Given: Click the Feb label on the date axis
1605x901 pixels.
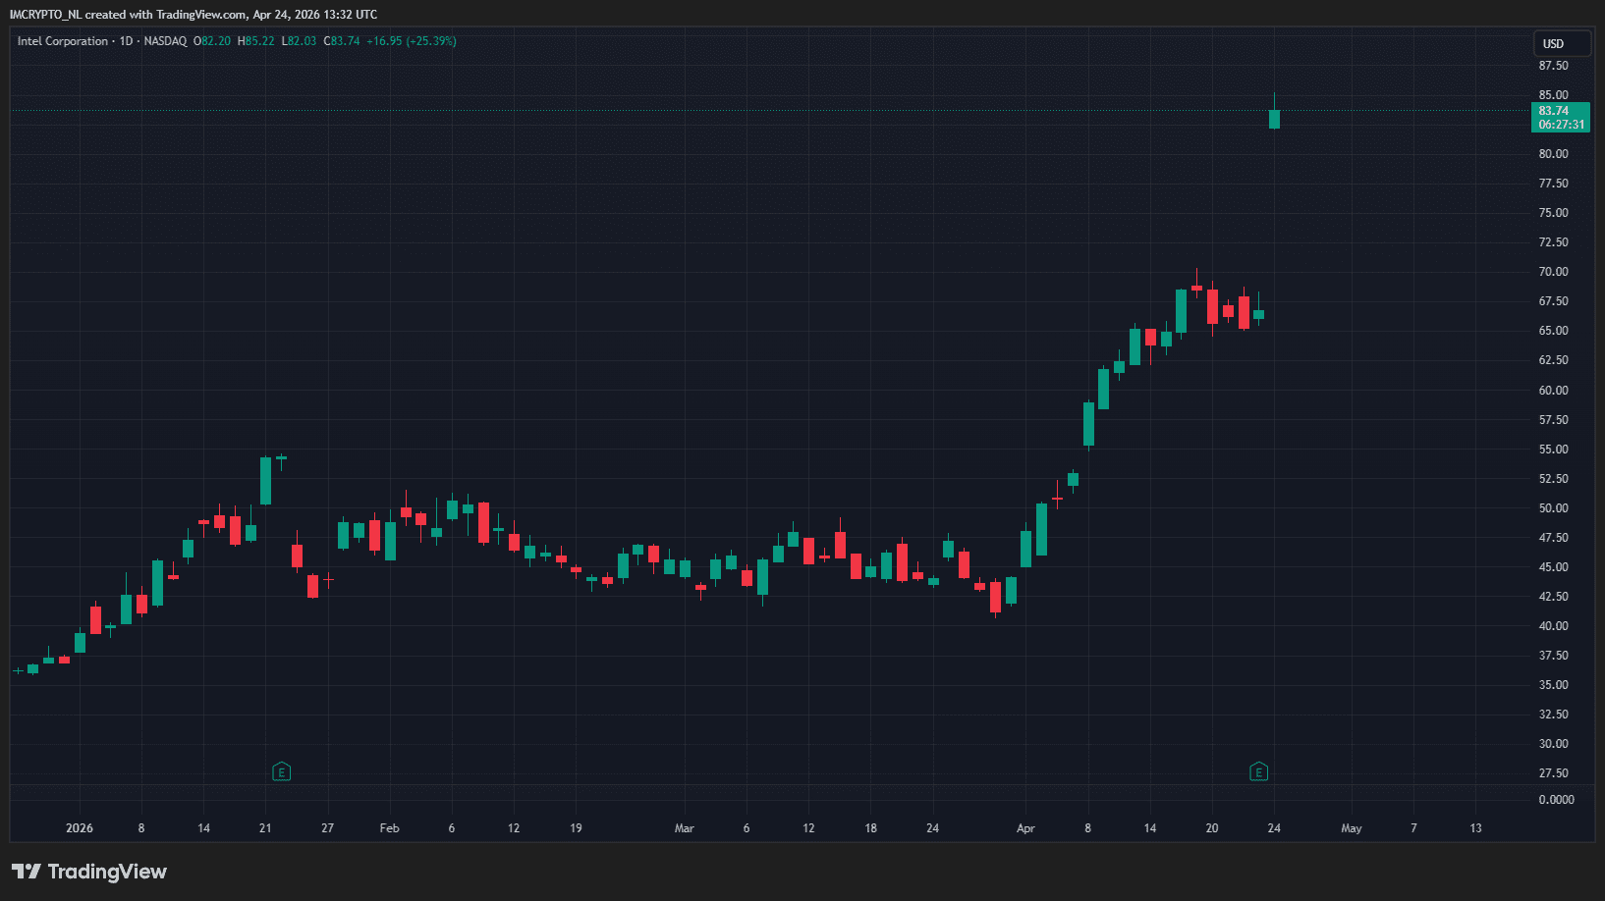Looking at the screenshot, I should tap(389, 828).
